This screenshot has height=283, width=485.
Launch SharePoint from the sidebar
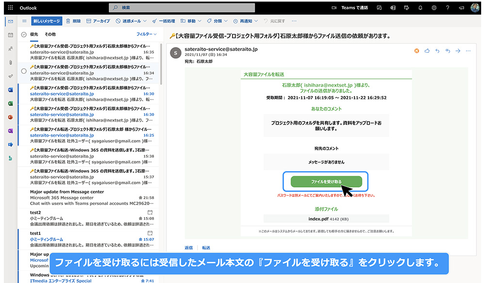click(11, 158)
